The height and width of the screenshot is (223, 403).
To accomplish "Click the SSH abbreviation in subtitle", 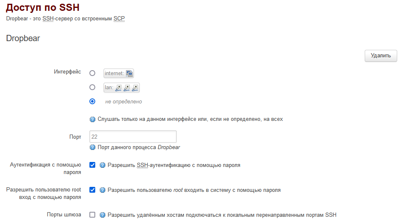I will (48, 19).
